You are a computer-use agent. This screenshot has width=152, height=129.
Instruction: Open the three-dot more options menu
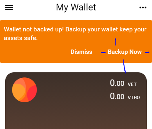click(x=143, y=7)
